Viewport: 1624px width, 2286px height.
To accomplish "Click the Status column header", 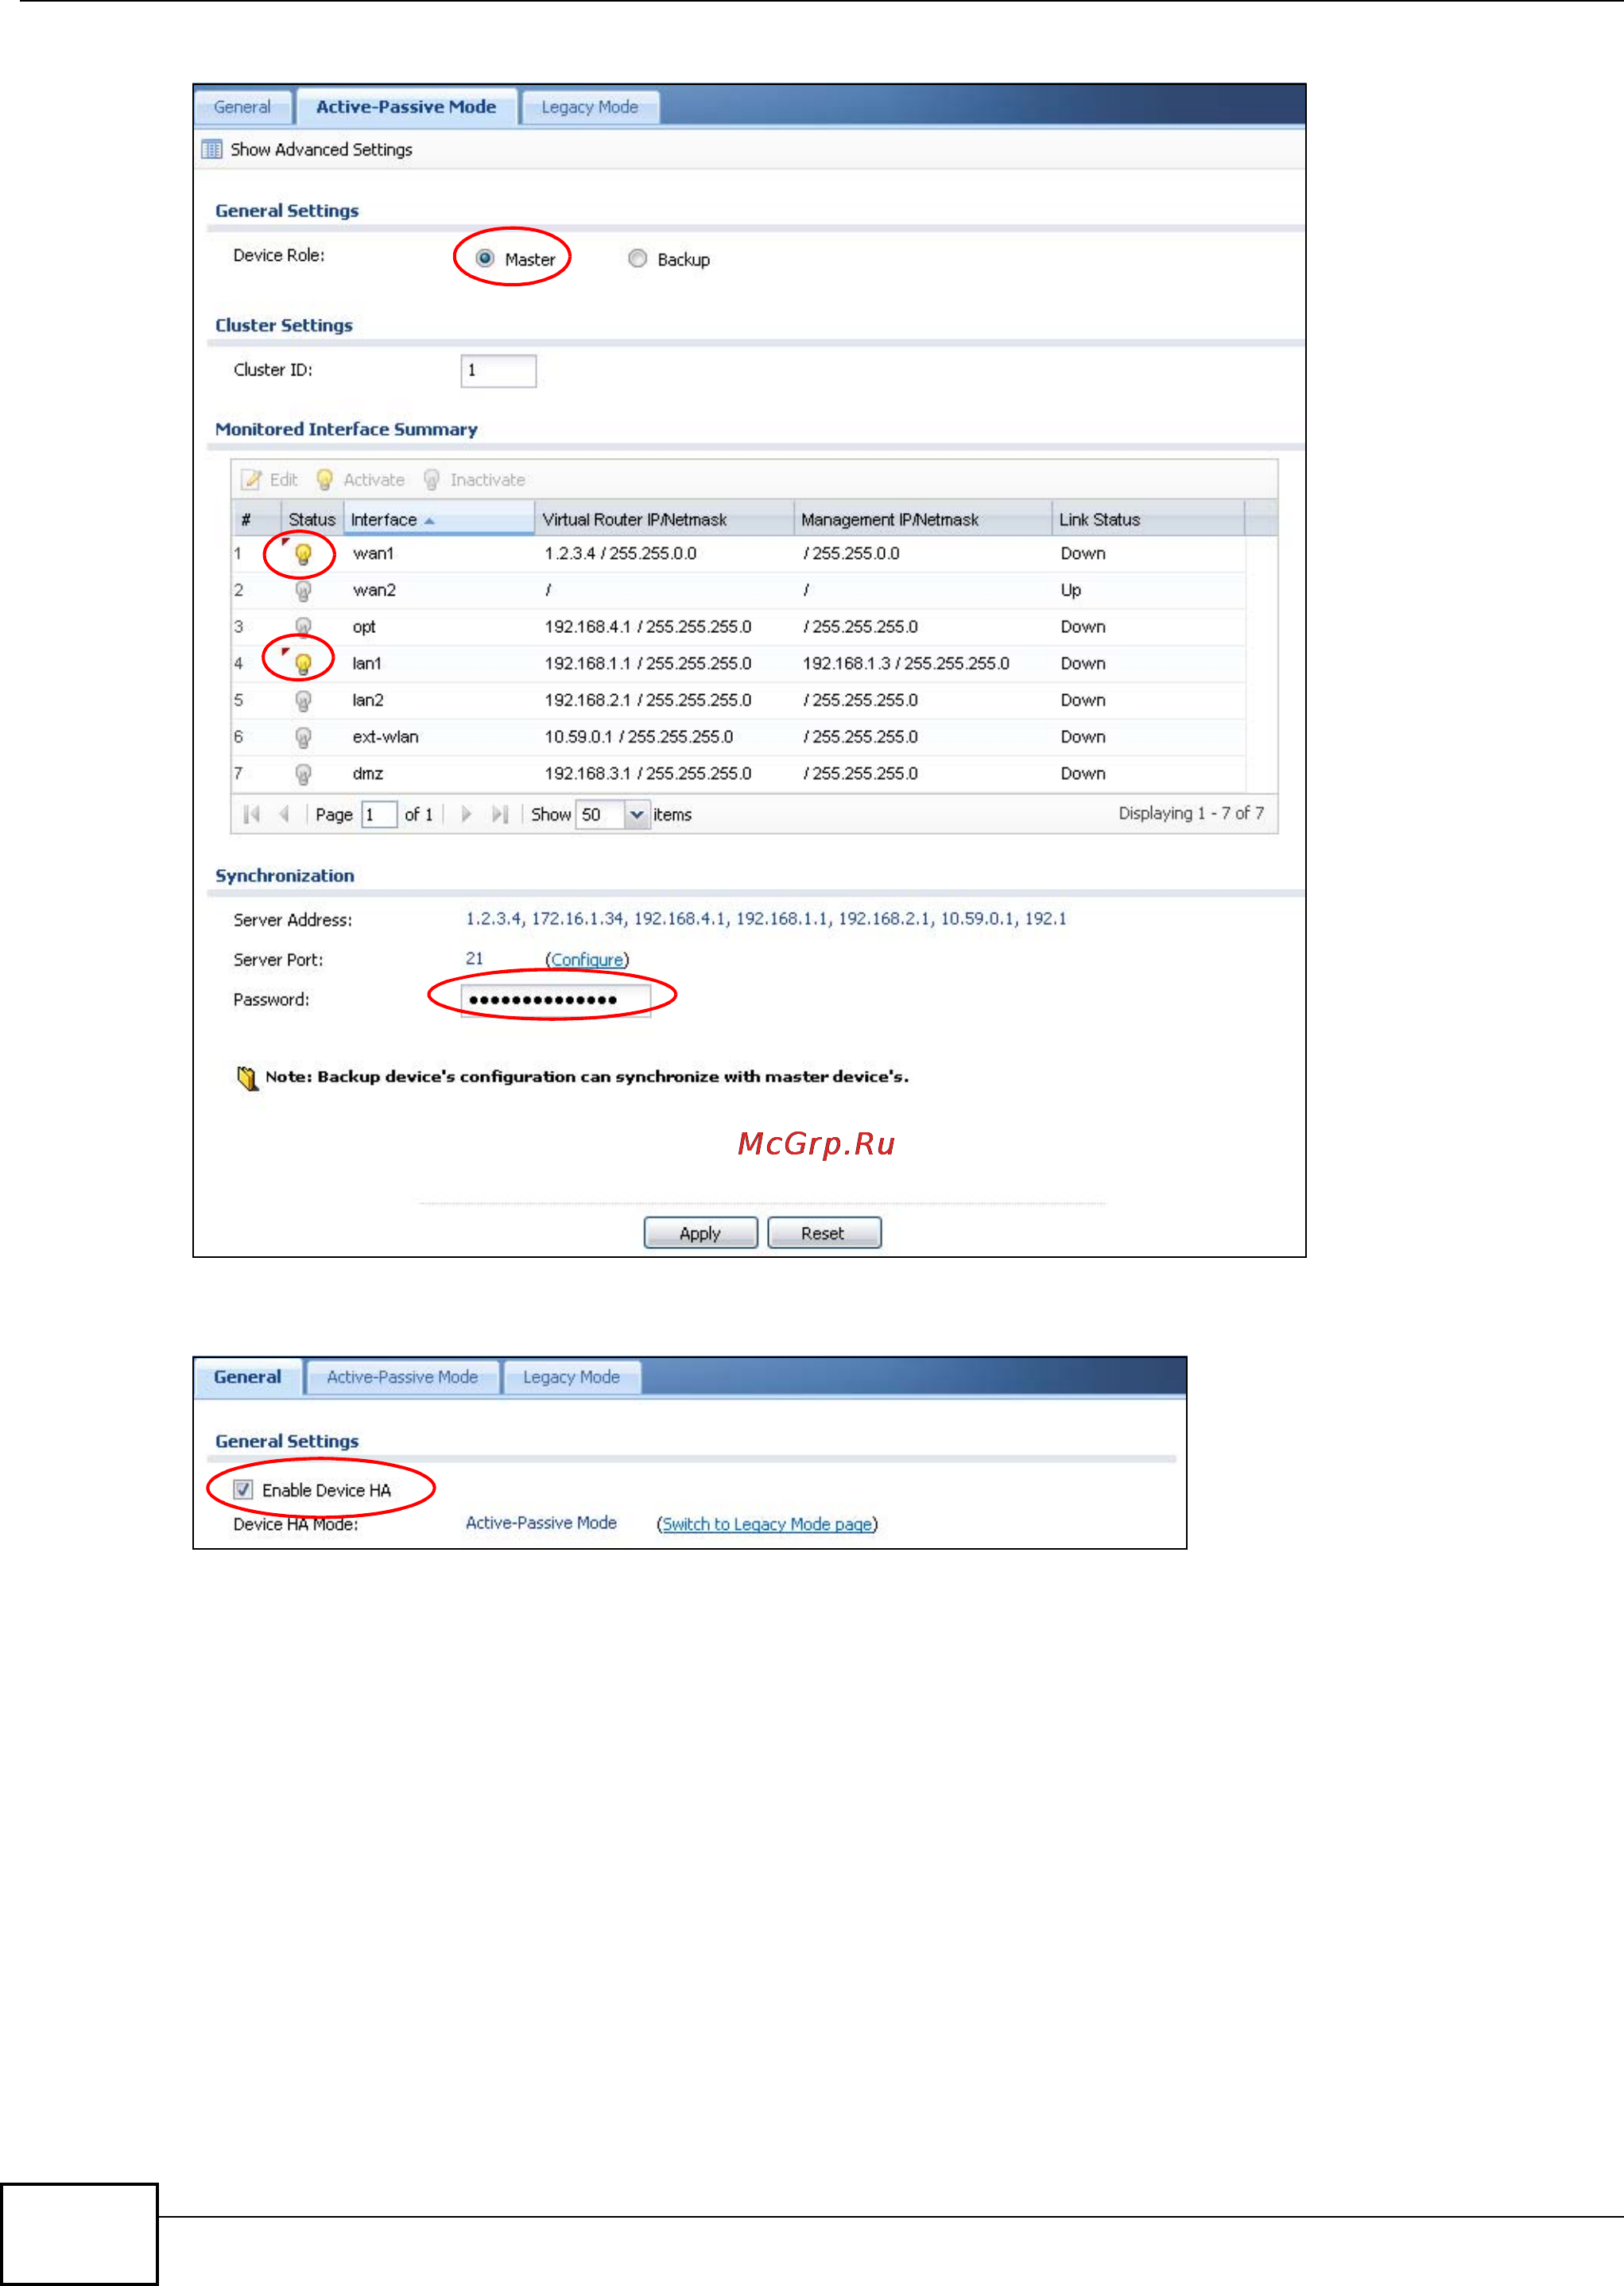I will click(312, 519).
